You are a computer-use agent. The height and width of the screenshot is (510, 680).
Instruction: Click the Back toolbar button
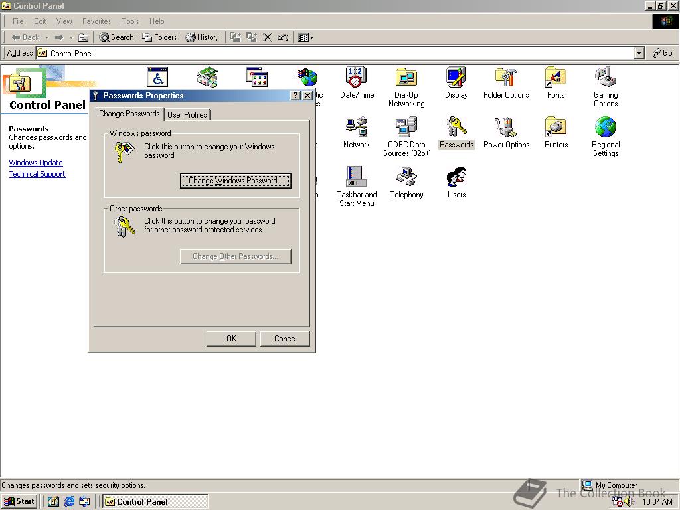[26, 37]
